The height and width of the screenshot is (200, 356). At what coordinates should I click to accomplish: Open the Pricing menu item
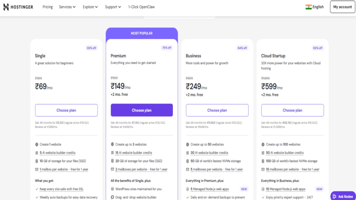48,7
